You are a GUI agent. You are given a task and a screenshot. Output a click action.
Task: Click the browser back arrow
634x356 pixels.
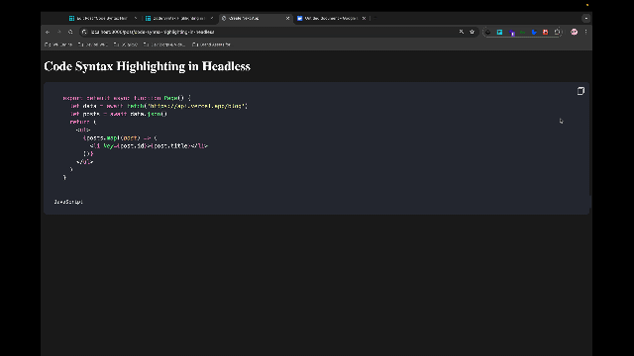click(48, 32)
